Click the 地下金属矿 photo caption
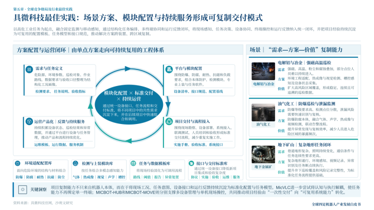The image size is (374, 210). (263, 167)
